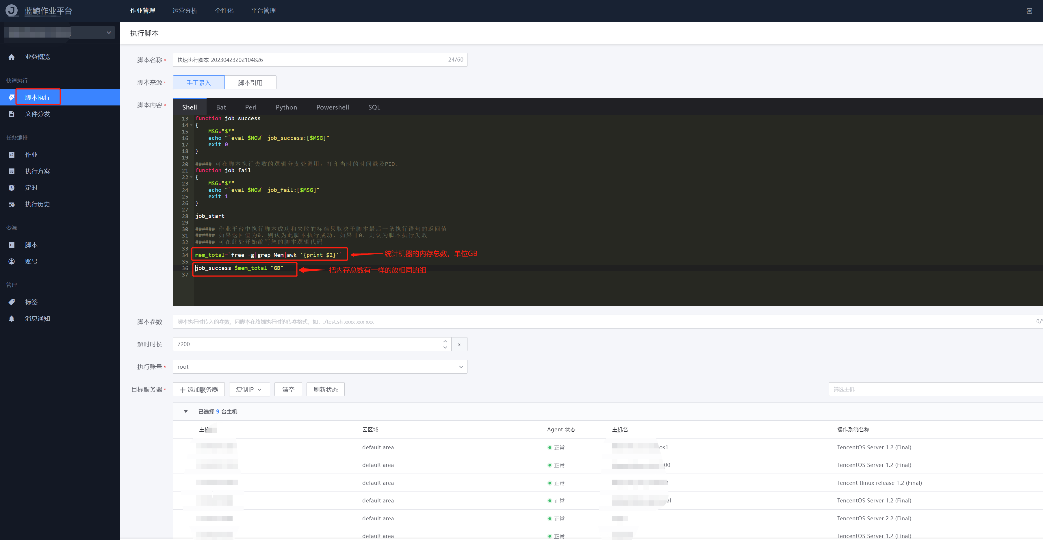Image resolution: width=1043 pixels, height=540 pixels.
Task: Click the 执行历史 sidebar icon
Action: (12, 205)
